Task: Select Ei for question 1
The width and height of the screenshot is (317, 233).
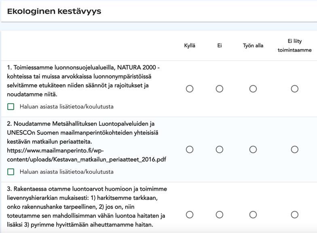Action: 220,89
